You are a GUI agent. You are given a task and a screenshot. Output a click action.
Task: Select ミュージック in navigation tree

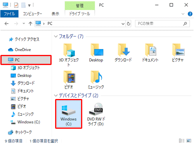[22, 114]
